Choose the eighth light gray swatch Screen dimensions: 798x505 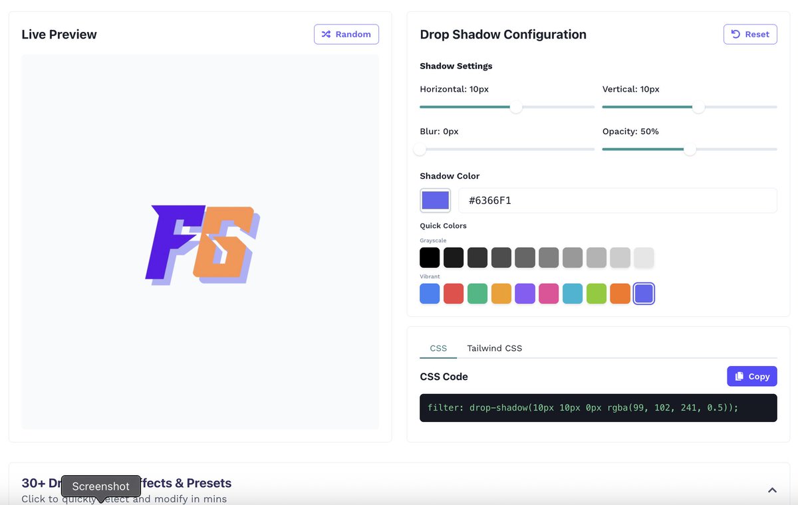point(597,258)
